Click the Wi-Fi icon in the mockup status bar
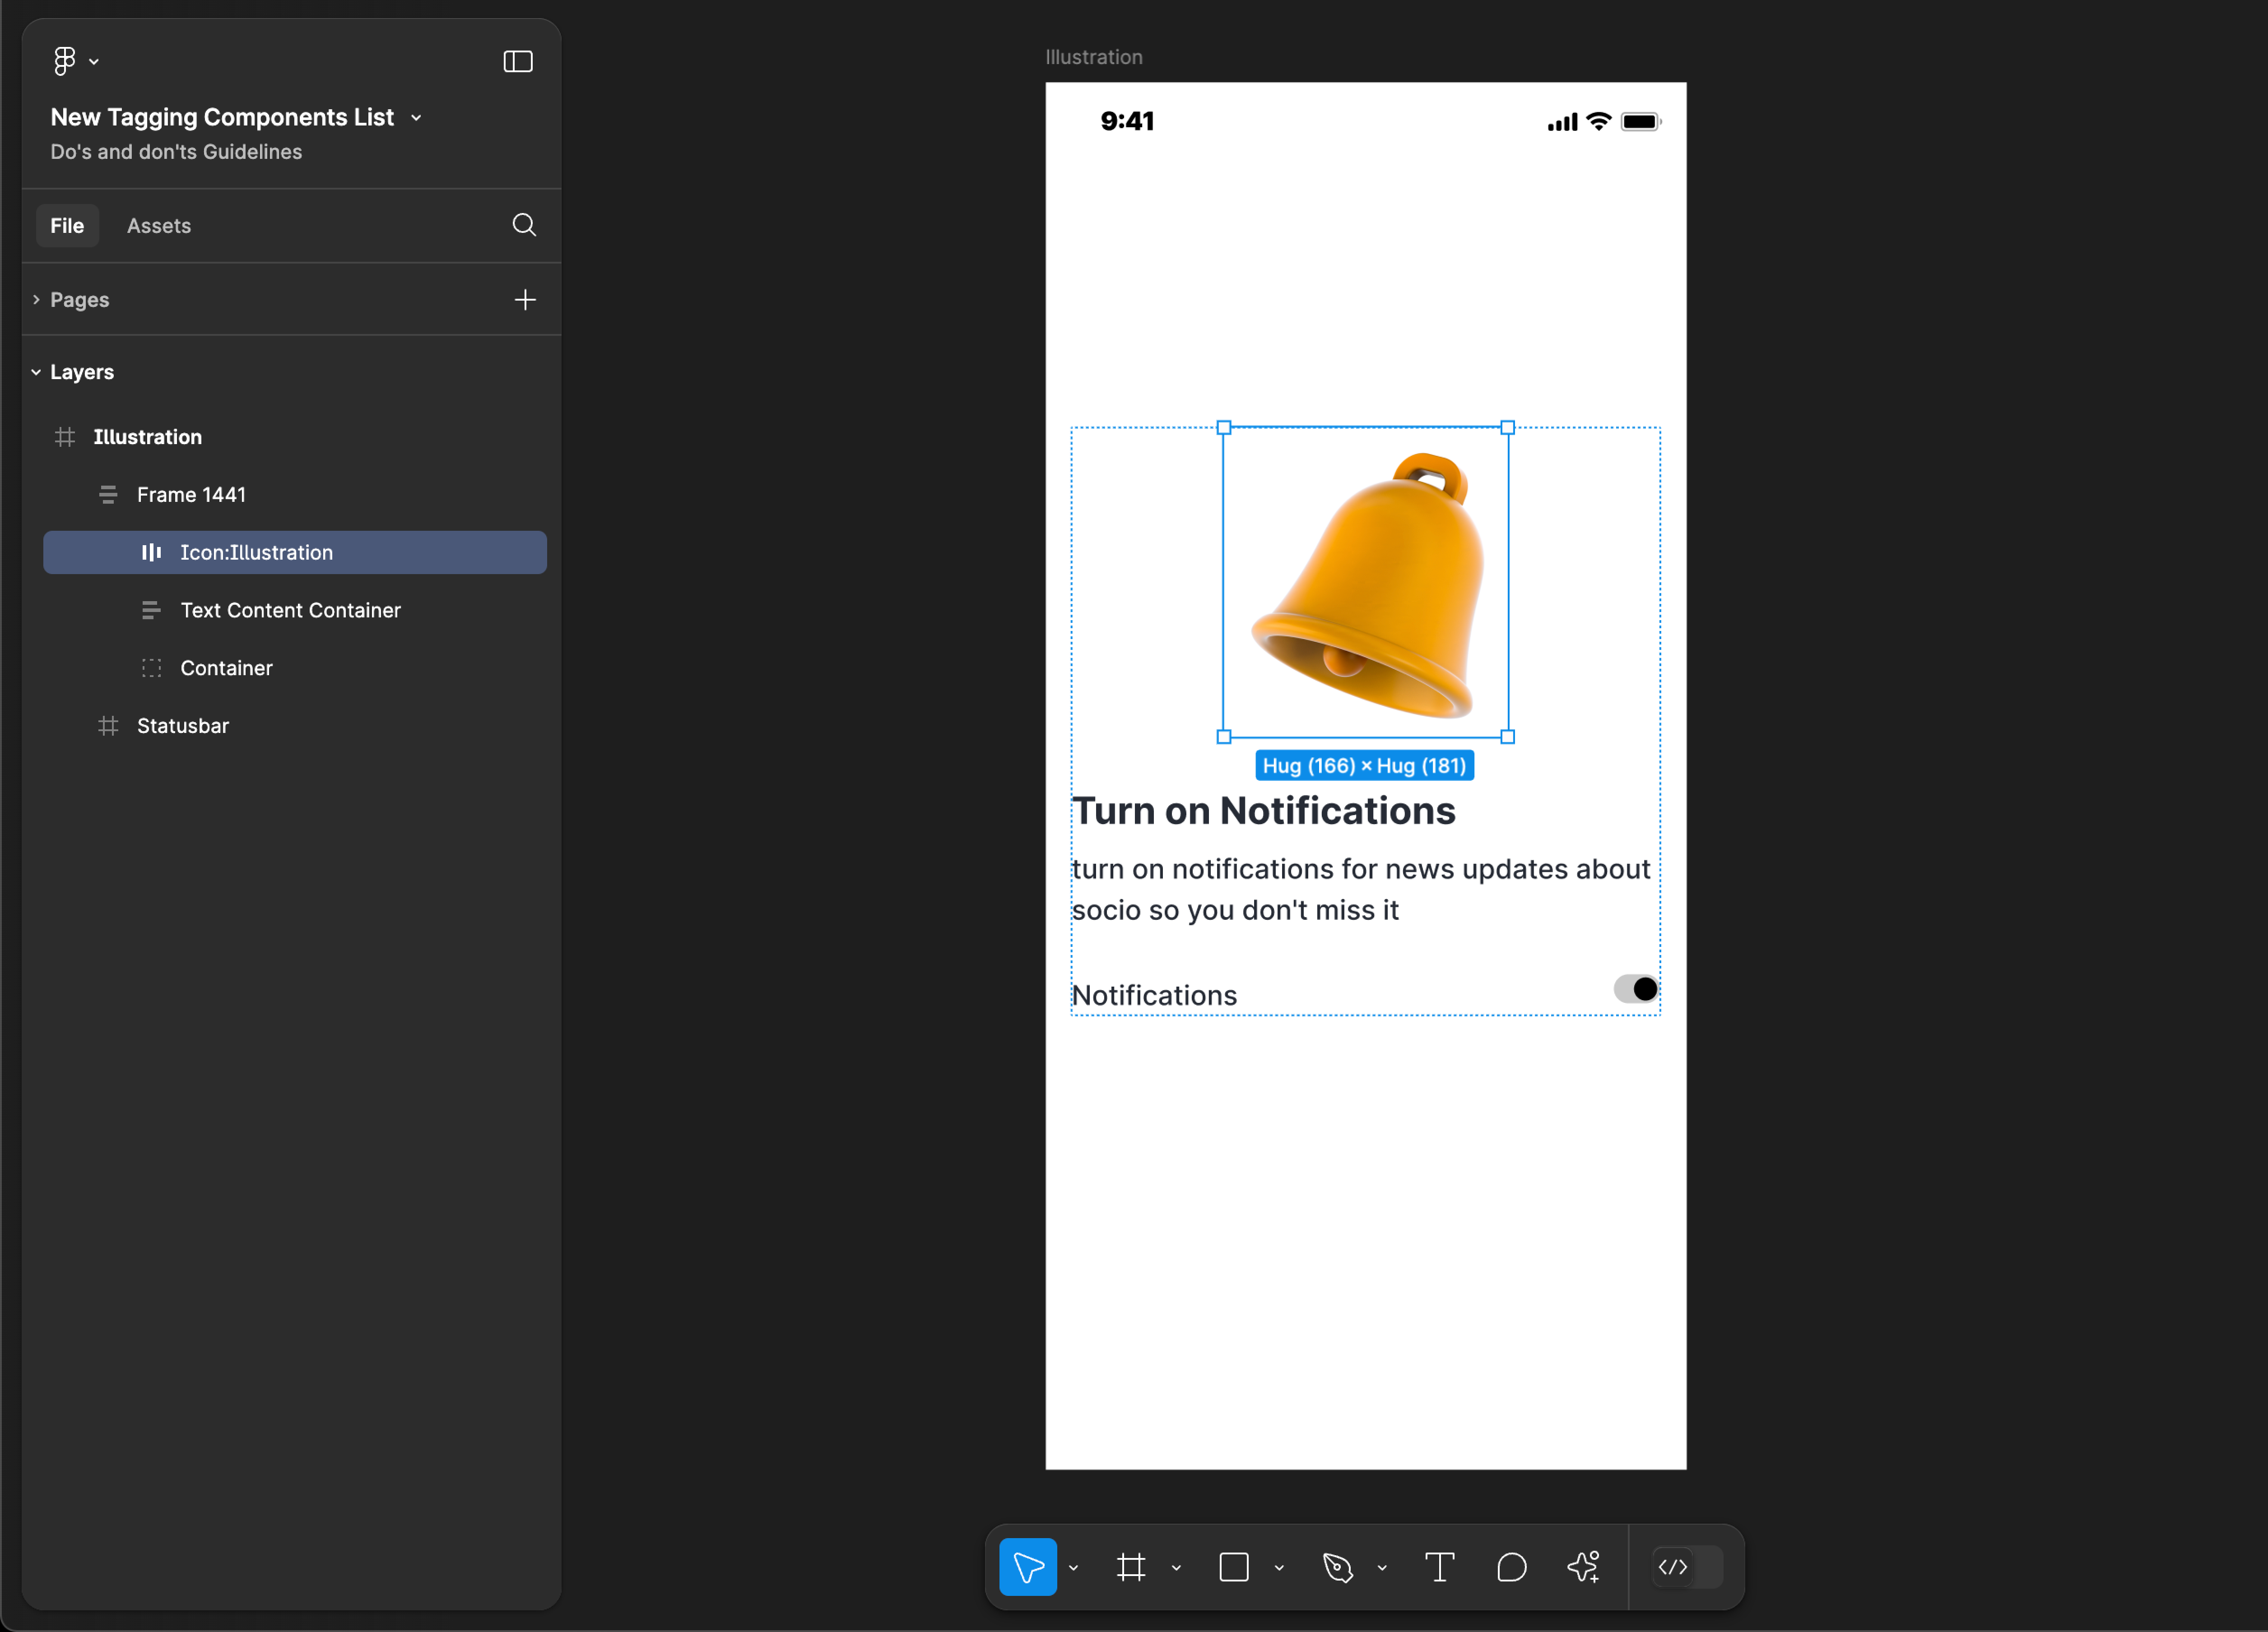The image size is (2268, 1632). [x=1599, y=121]
